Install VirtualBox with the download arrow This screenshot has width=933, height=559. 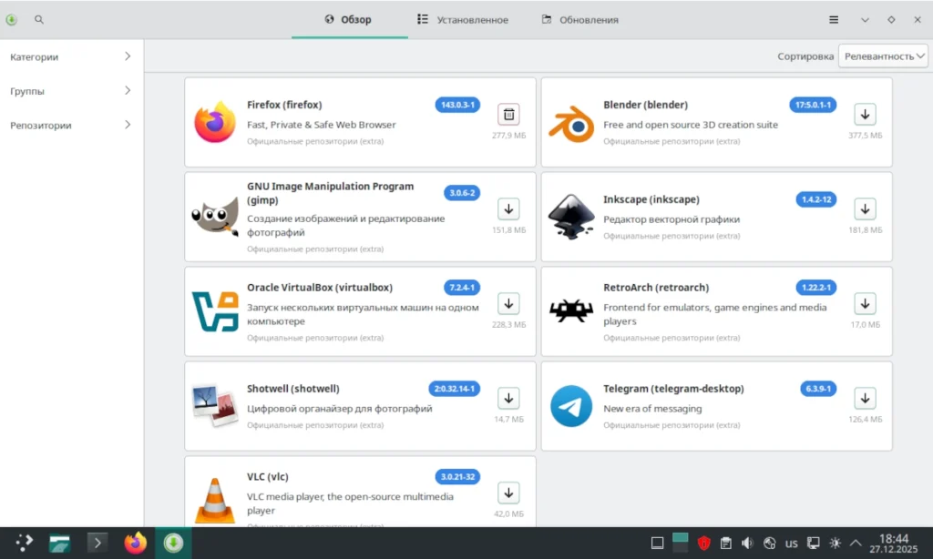pos(508,303)
